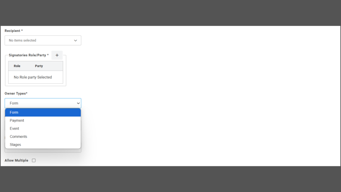341x192 pixels.
Task: Click the Recipient dropdown chevron arrow
Action: (76, 40)
